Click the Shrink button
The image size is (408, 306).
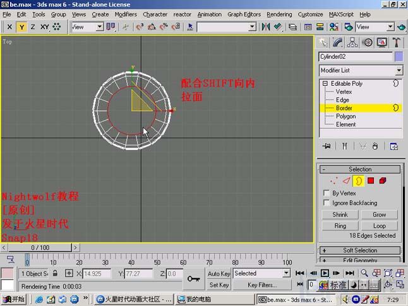pyautogui.click(x=340, y=215)
